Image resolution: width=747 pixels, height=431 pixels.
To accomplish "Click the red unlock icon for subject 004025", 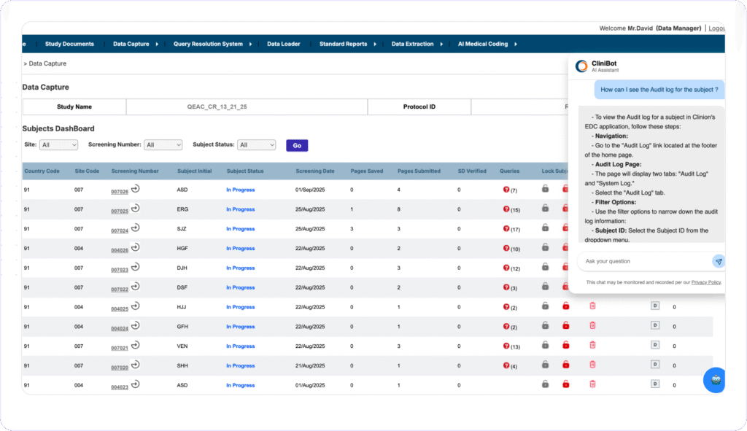I will (x=565, y=306).
